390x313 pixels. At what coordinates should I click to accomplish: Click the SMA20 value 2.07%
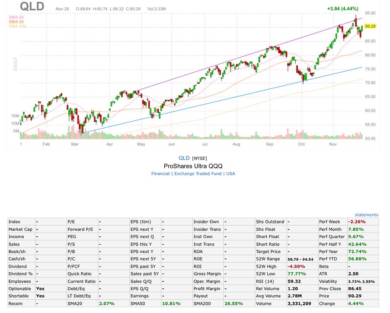click(x=107, y=303)
